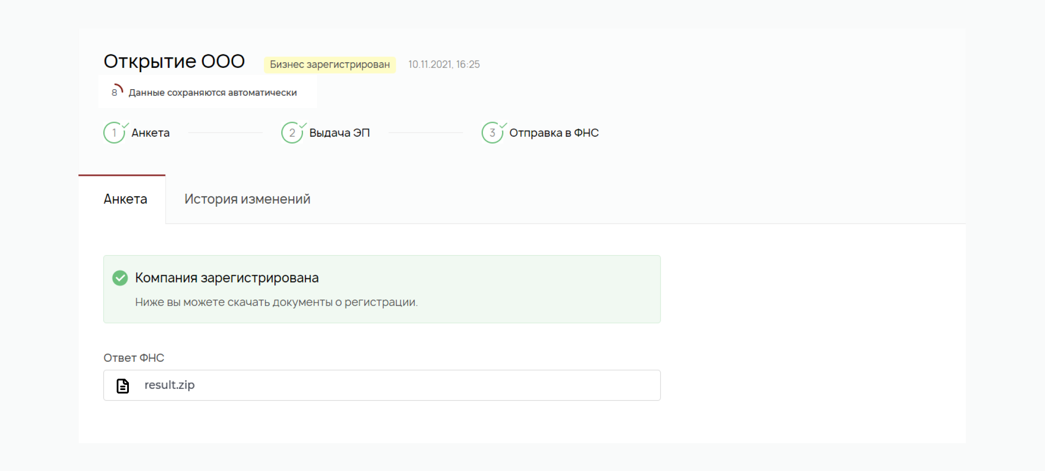Image resolution: width=1045 pixels, height=471 pixels.
Task: Click the date 10.11.2021, 16:25
Action: (444, 64)
